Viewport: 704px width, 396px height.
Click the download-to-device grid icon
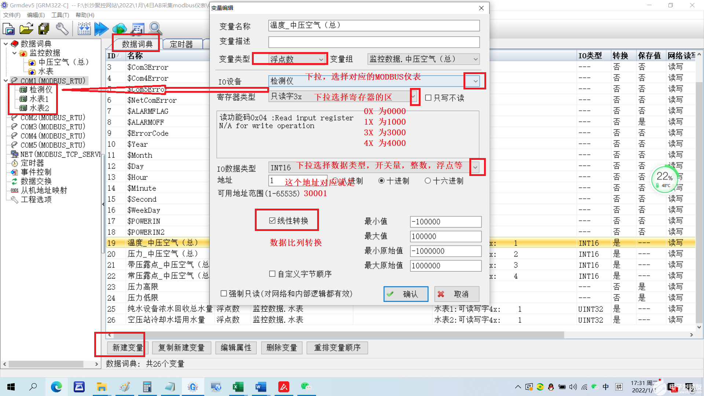(84, 29)
